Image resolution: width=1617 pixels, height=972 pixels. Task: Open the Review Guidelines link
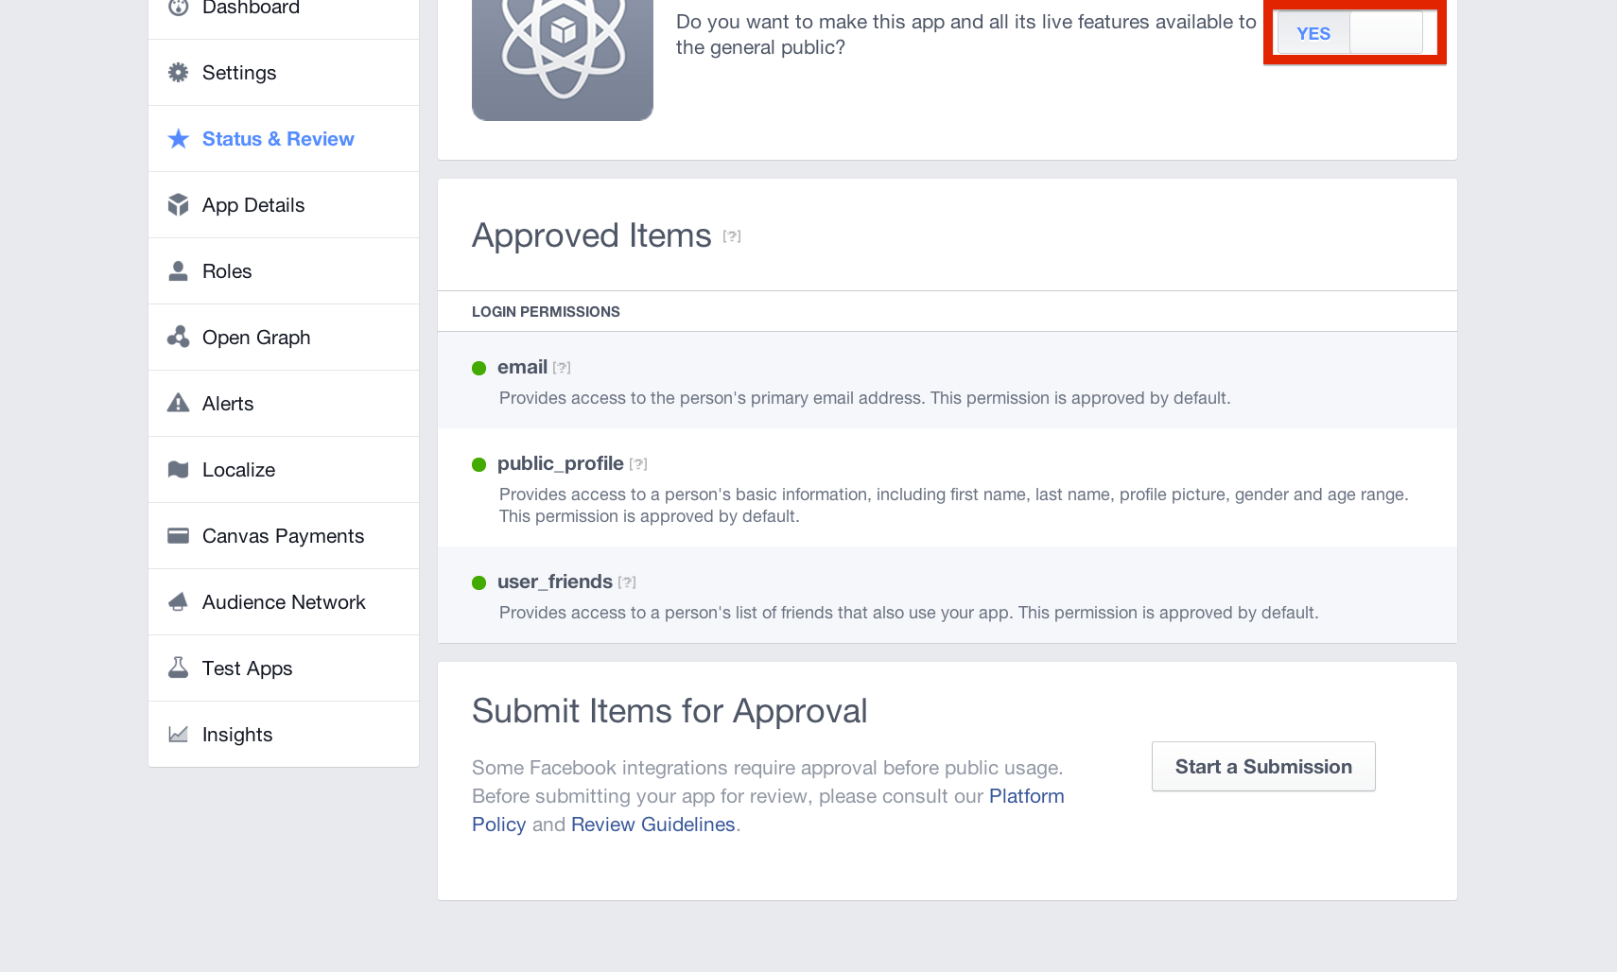(x=652, y=824)
